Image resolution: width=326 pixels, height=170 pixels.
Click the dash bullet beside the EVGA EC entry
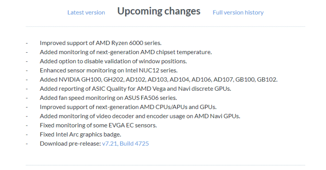(x=27, y=126)
